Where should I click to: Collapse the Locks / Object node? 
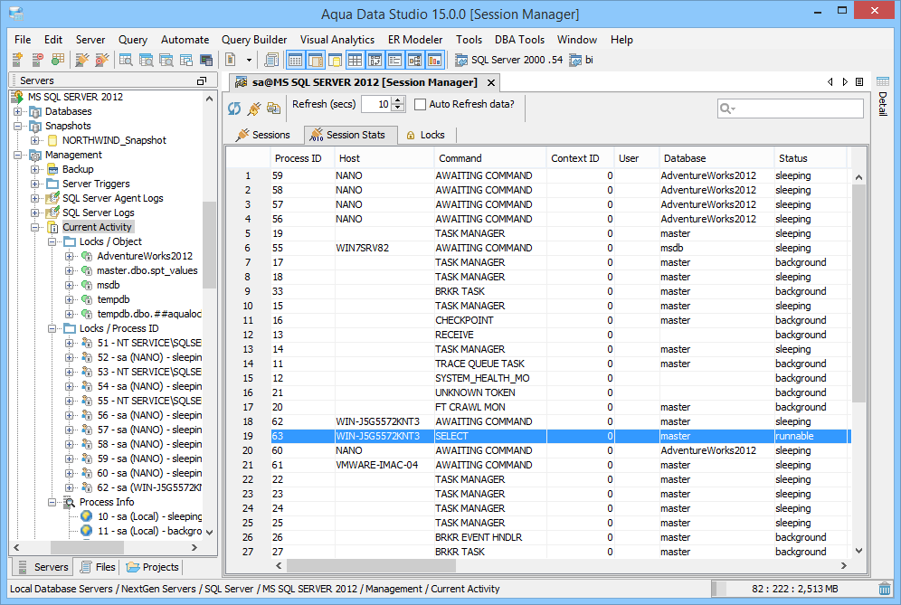[x=52, y=241]
